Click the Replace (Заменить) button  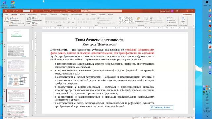[x=171, y=20]
